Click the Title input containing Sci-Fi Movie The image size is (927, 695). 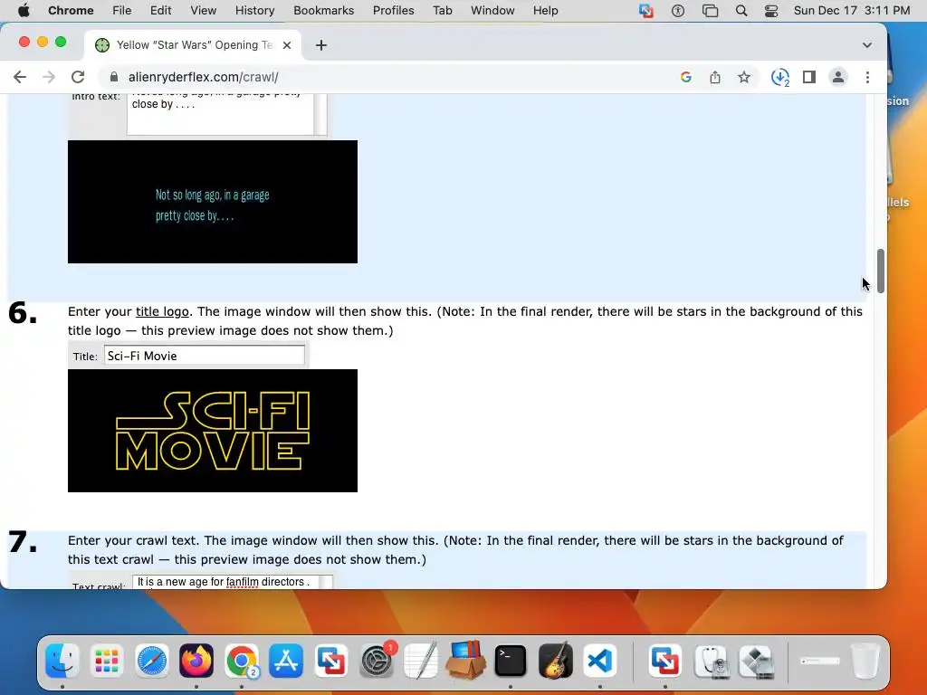click(x=204, y=356)
